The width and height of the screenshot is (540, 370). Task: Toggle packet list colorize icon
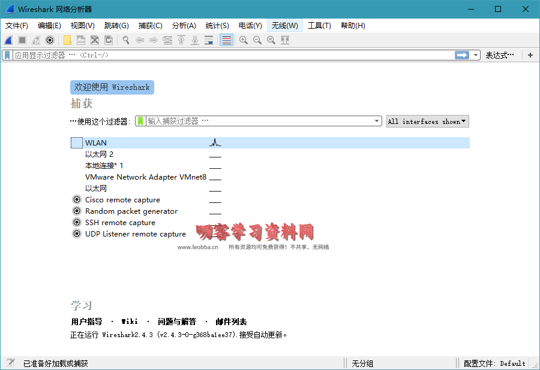click(x=226, y=40)
